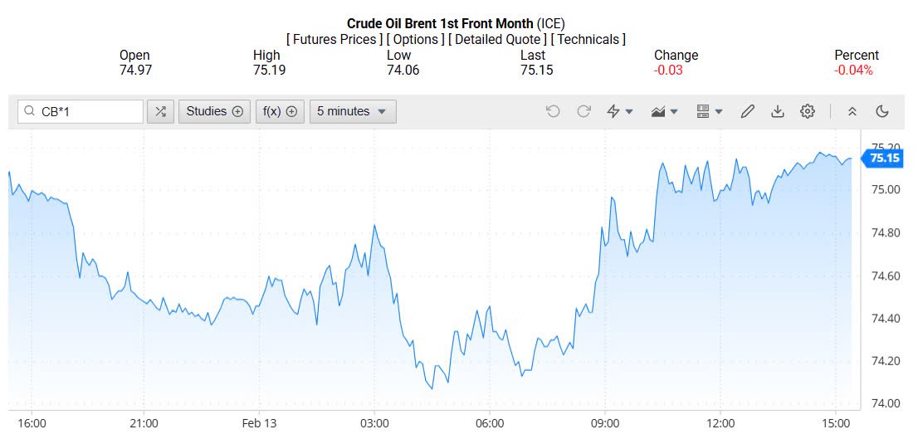Open the Studies menu

click(x=214, y=111)
